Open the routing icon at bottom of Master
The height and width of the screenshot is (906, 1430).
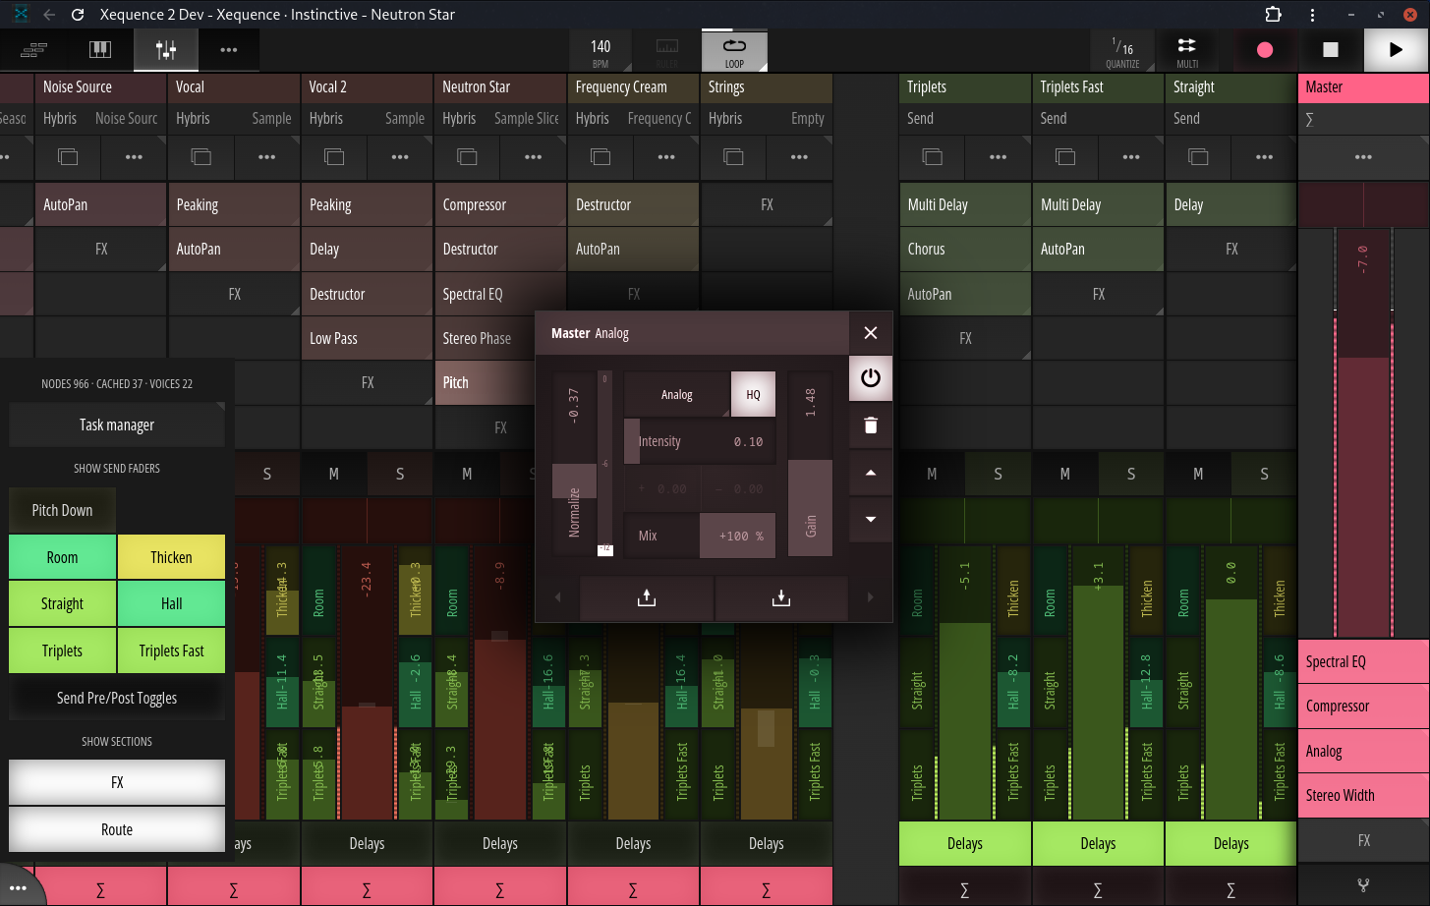click(x=1363, y=885)
